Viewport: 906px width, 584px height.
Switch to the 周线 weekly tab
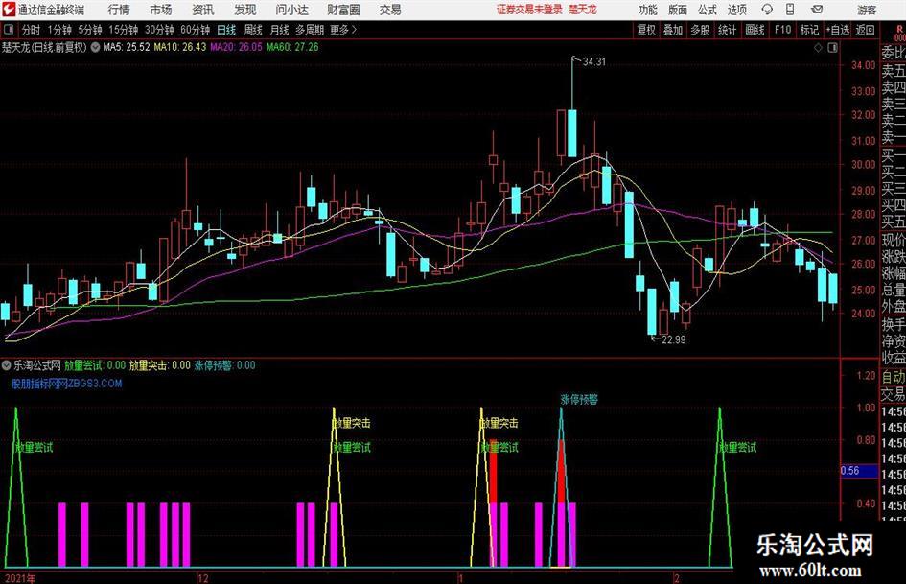pyautogui.click(x=253, y=30)
